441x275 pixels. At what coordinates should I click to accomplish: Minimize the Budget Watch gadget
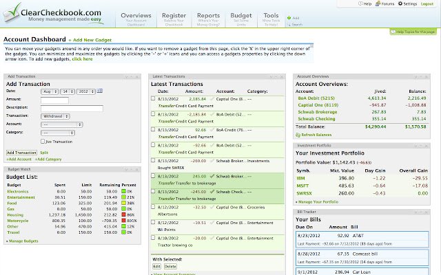[x=132, y=170]
